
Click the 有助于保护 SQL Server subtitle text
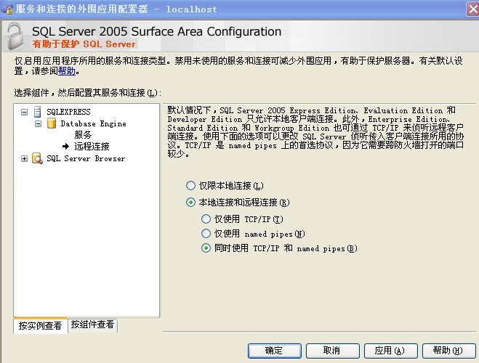click(x=84, y=44)
